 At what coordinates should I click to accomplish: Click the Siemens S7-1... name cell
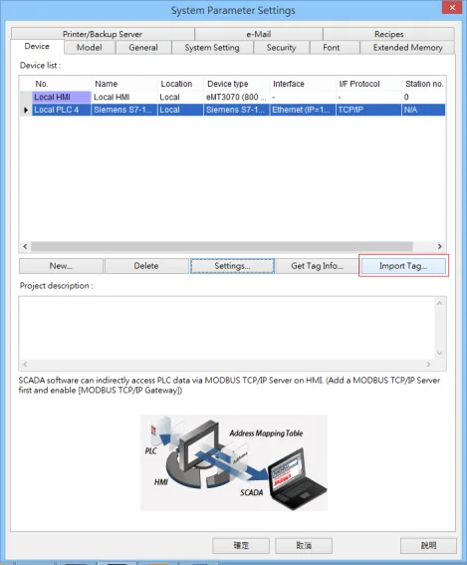(x=124, y=110)
